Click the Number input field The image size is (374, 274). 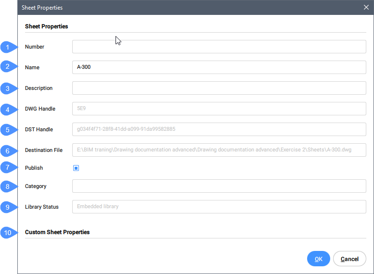[219, 47]
